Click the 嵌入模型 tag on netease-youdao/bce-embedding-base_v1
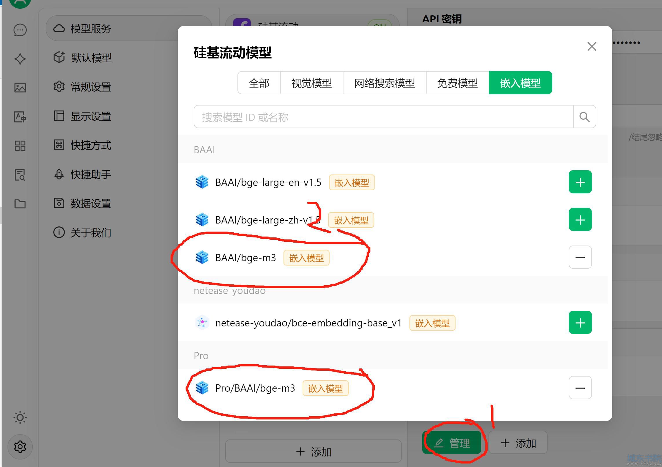 pos(432,323)
